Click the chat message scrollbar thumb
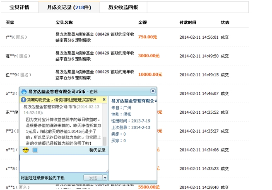The height and width of the screenshot is (190, 272). click(105, 141)
